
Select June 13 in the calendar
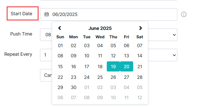(x=127, y=56)
